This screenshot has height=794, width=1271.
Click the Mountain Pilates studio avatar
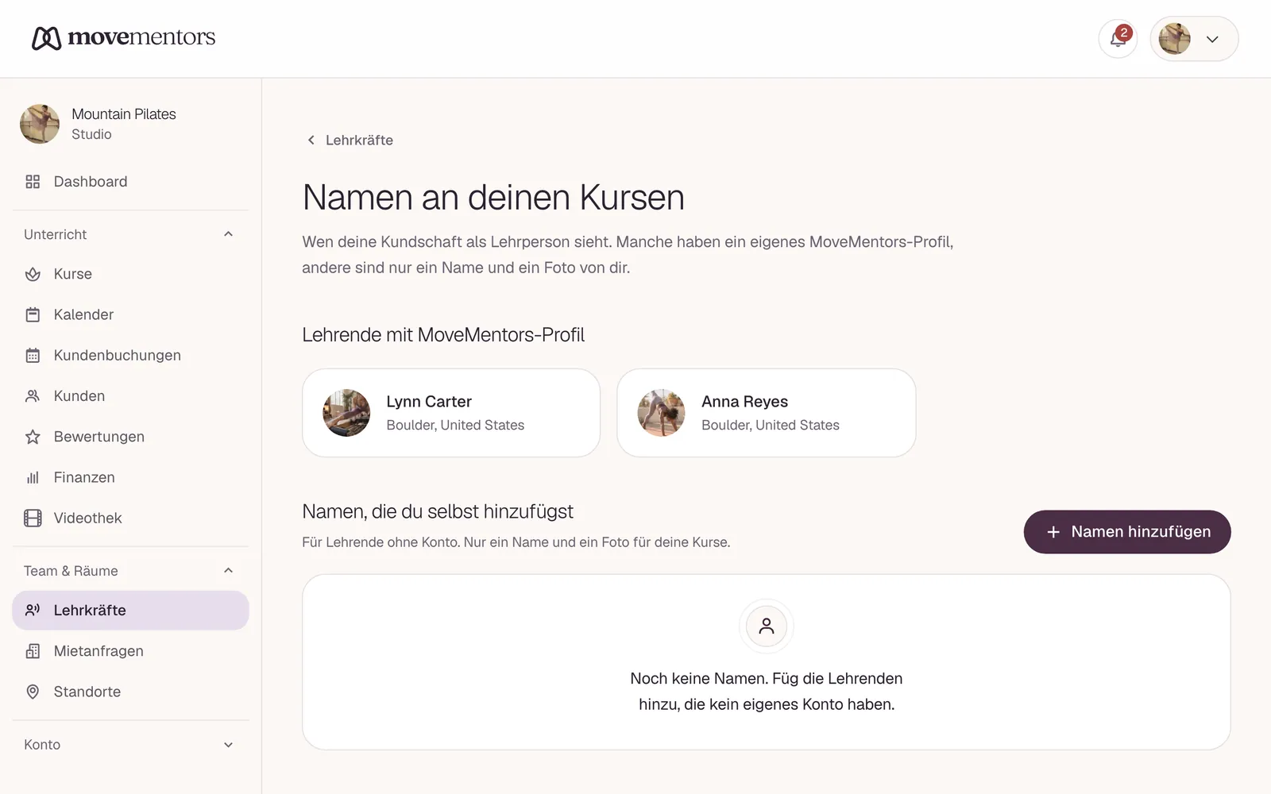pos(40,124)
